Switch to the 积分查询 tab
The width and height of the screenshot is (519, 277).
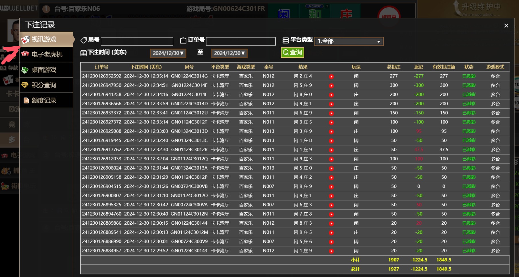coord(44,85)
